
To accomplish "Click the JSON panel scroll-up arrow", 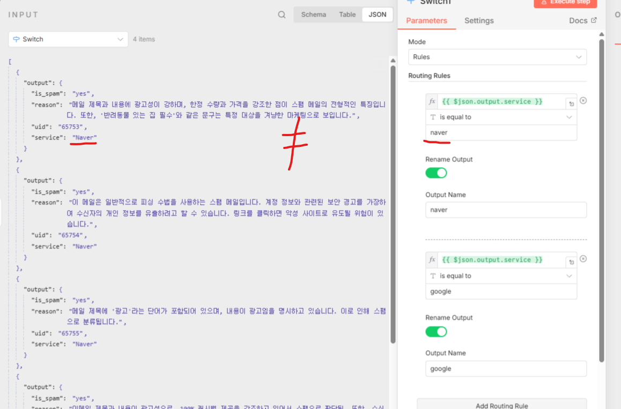I will [x=393, y=61].
